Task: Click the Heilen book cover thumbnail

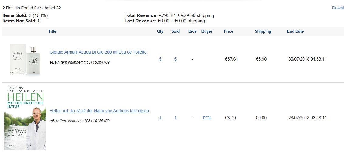Action: 25,118
